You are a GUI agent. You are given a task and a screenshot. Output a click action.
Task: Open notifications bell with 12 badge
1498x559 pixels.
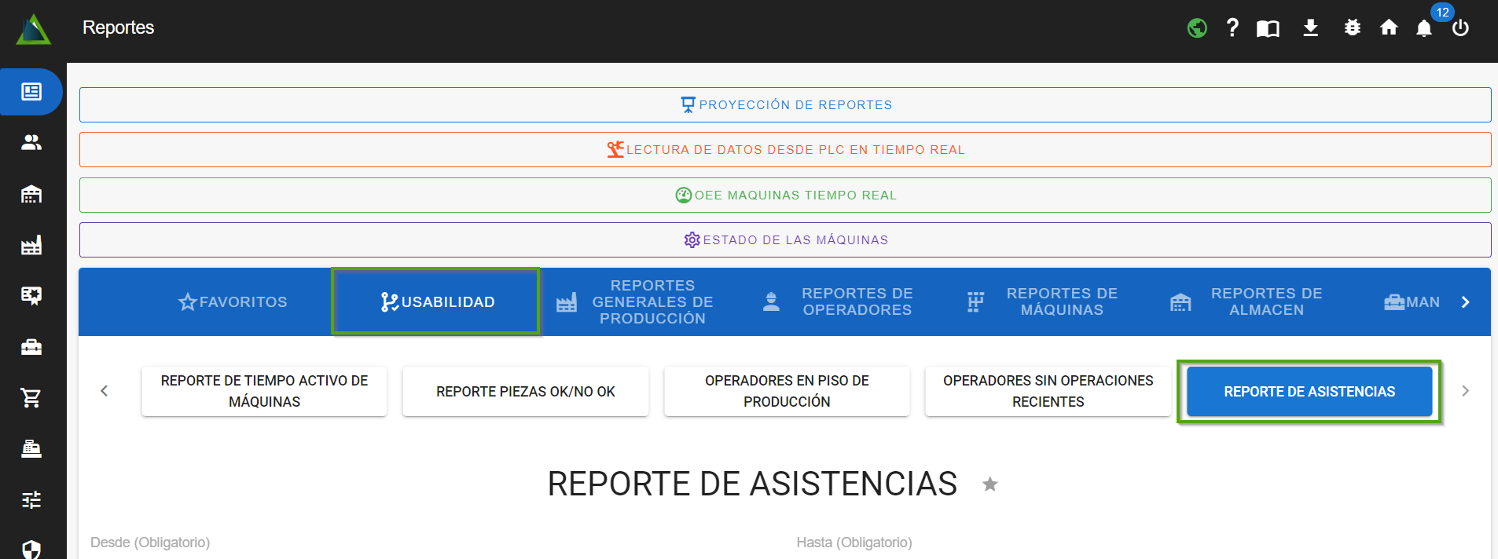click(1424, 28)
